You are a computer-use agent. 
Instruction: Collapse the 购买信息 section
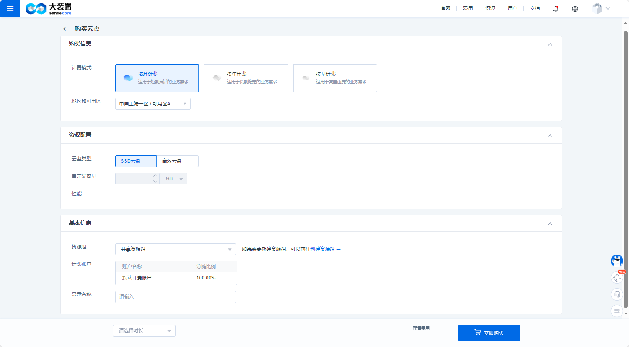550,44
